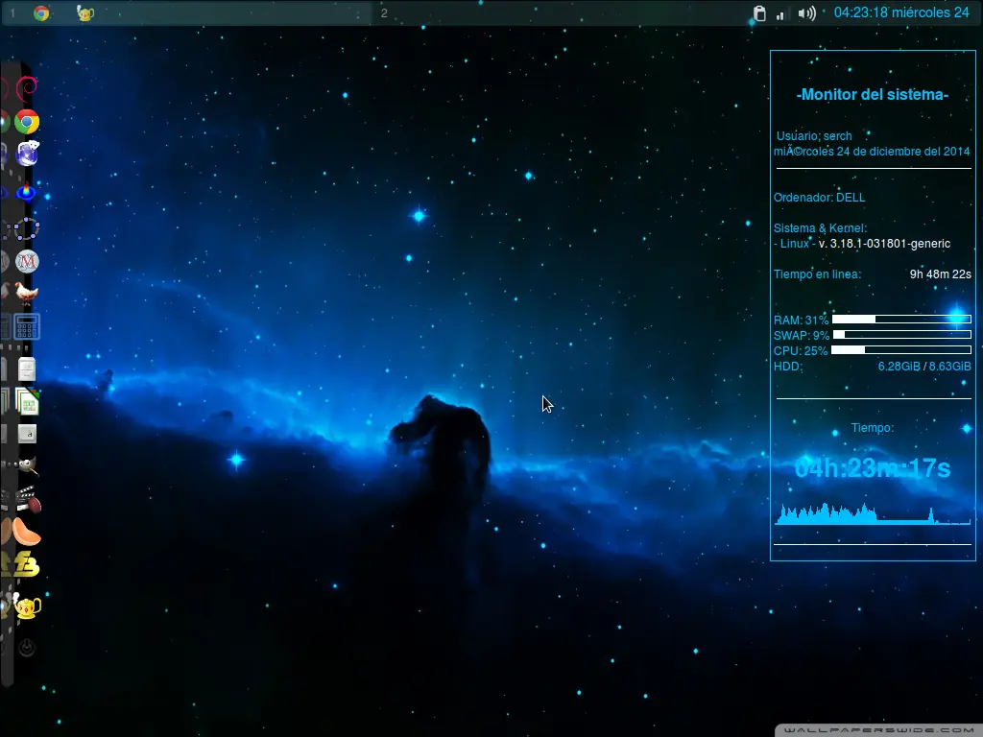
Task: Click the teapot icon in top panel
Action: pyautogui.click(x=85, y=12)
